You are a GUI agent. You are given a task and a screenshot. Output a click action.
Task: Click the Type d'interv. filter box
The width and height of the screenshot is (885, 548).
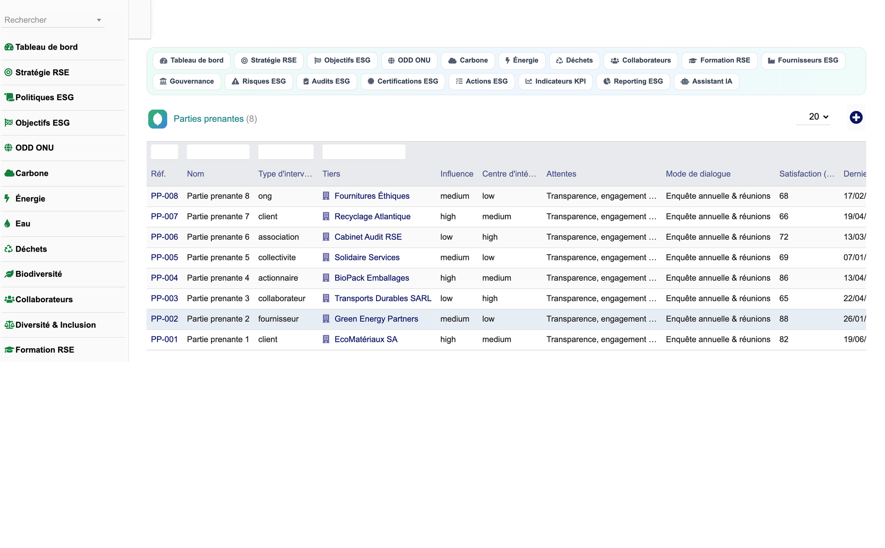pos(286,152)
